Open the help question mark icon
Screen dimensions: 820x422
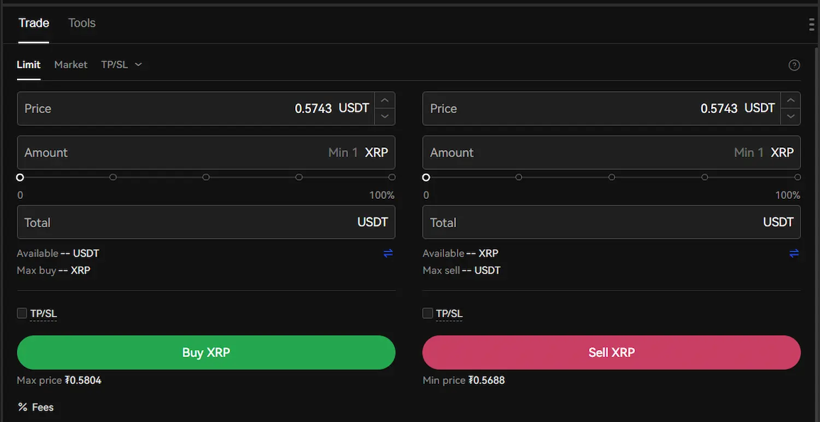point(794,66)
